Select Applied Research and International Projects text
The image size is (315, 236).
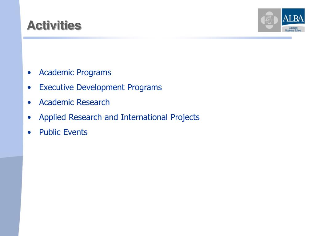coord(119,117)
